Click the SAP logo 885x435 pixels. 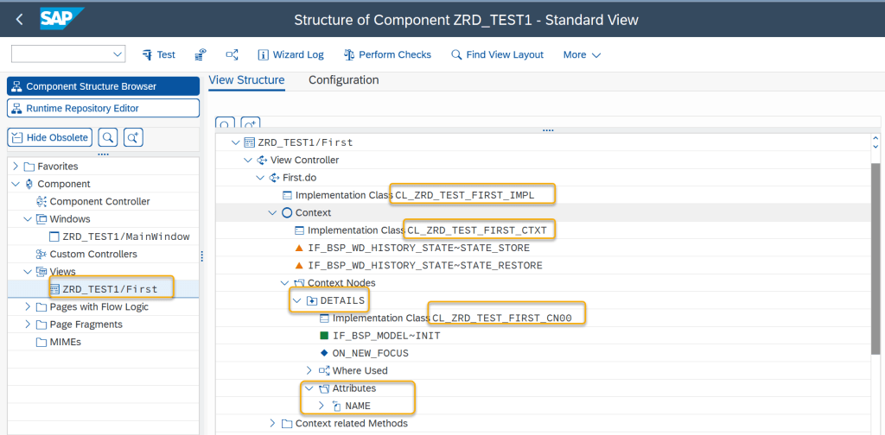tap(62, 18)
